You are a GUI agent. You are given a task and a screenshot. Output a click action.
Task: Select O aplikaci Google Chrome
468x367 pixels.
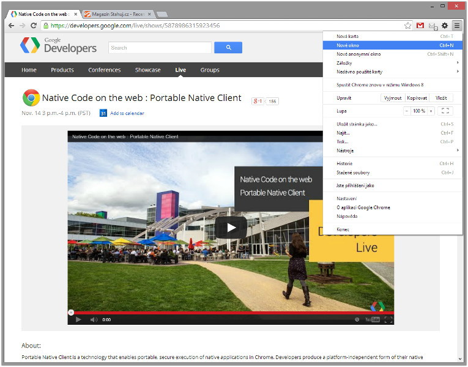[393, 207]
